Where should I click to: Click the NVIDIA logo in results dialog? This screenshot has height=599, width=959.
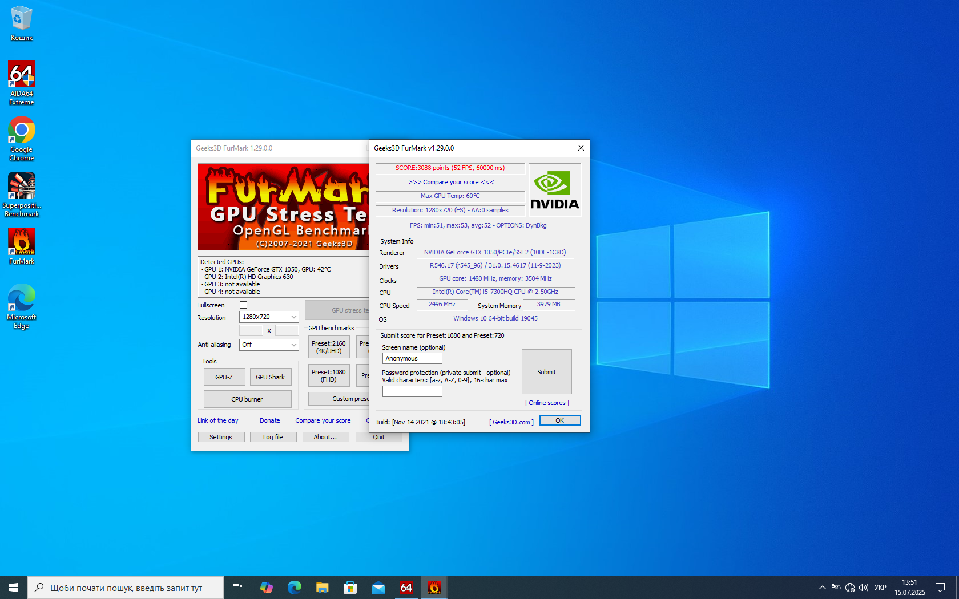click(x=554, y=190)
